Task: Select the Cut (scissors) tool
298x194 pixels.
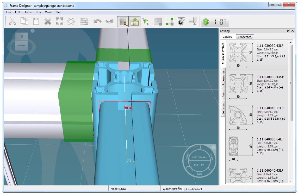Action: pyautogui.click(x=12, y=22)
